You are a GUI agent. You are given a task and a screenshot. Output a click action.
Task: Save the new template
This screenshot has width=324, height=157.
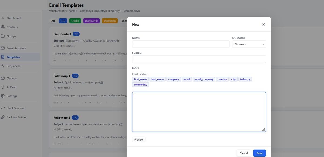(259, 153)
